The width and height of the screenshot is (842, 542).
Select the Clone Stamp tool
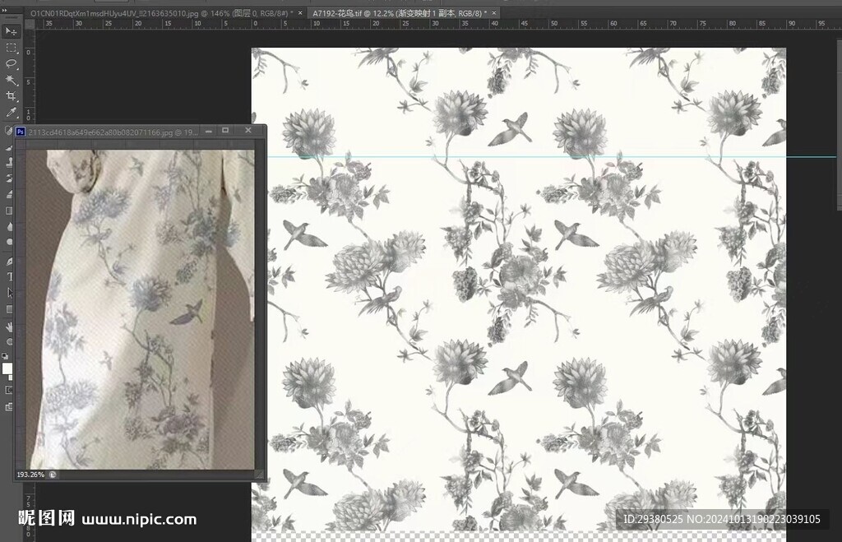coord(8,162)
